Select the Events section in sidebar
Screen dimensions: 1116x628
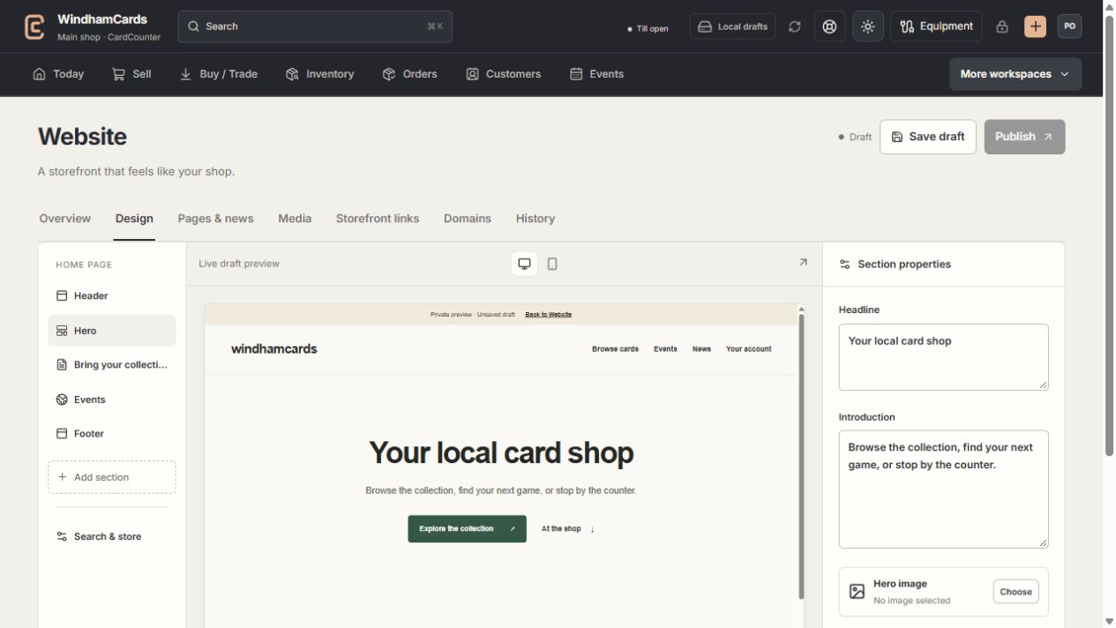(x=112, y=400)
